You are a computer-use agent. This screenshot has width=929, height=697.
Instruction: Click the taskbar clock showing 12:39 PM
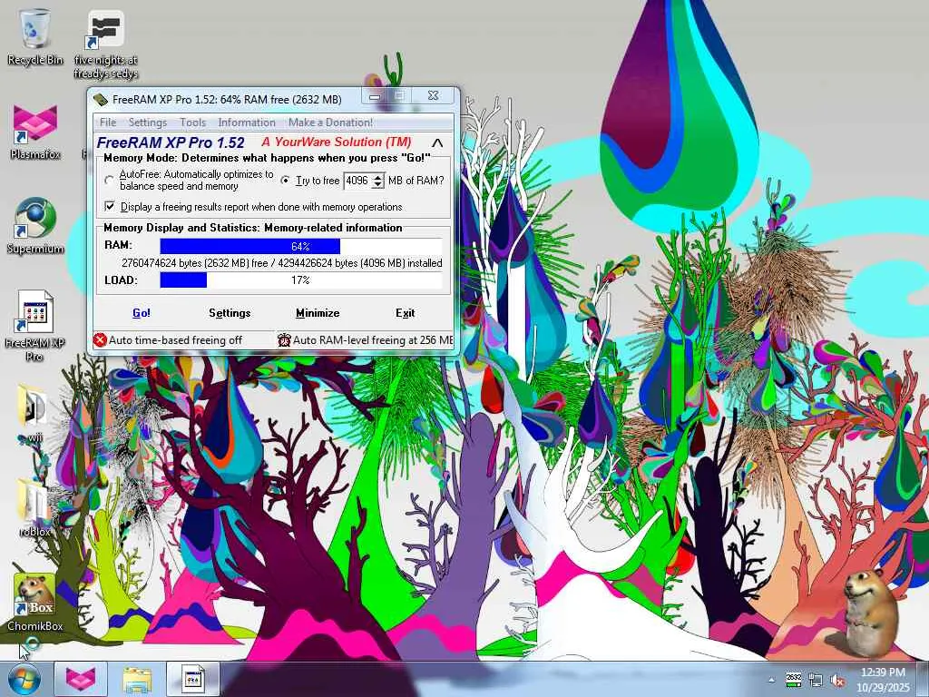(883, 680)
